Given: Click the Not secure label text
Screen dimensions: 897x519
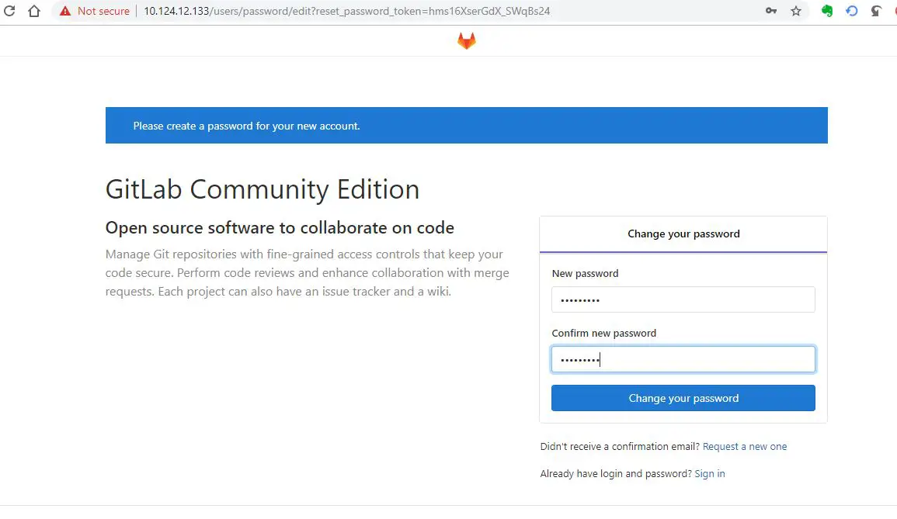Looking at the screenshot, I should (x=103, y=12).
